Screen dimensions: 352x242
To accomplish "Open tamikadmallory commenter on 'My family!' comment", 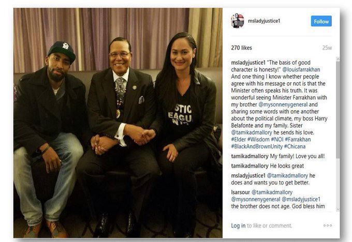I will [250, 156].
